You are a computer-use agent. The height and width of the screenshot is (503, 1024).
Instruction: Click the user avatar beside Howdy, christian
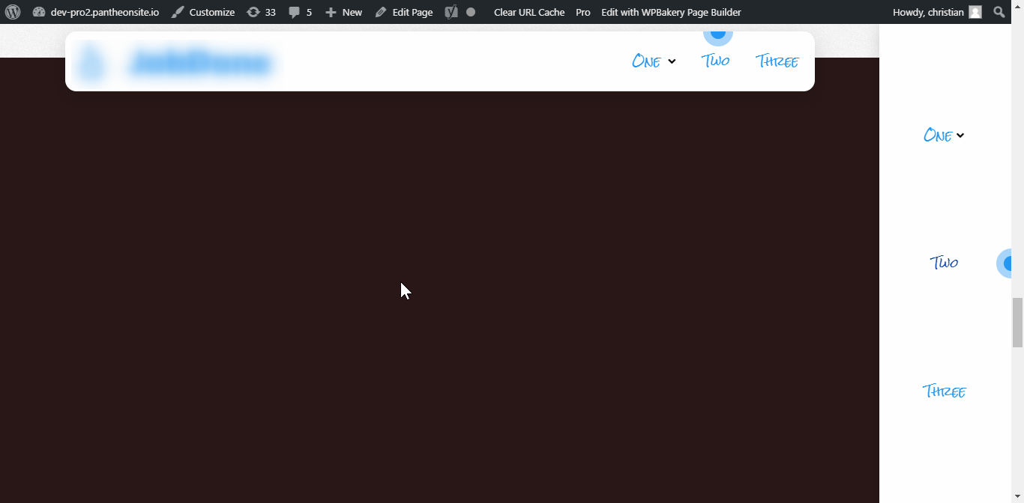point(975,12)
